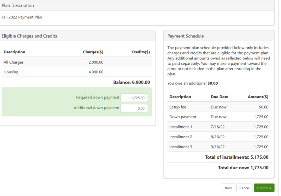Select the Installment 3 row
The image size is (281, 196).
(219, 147)
